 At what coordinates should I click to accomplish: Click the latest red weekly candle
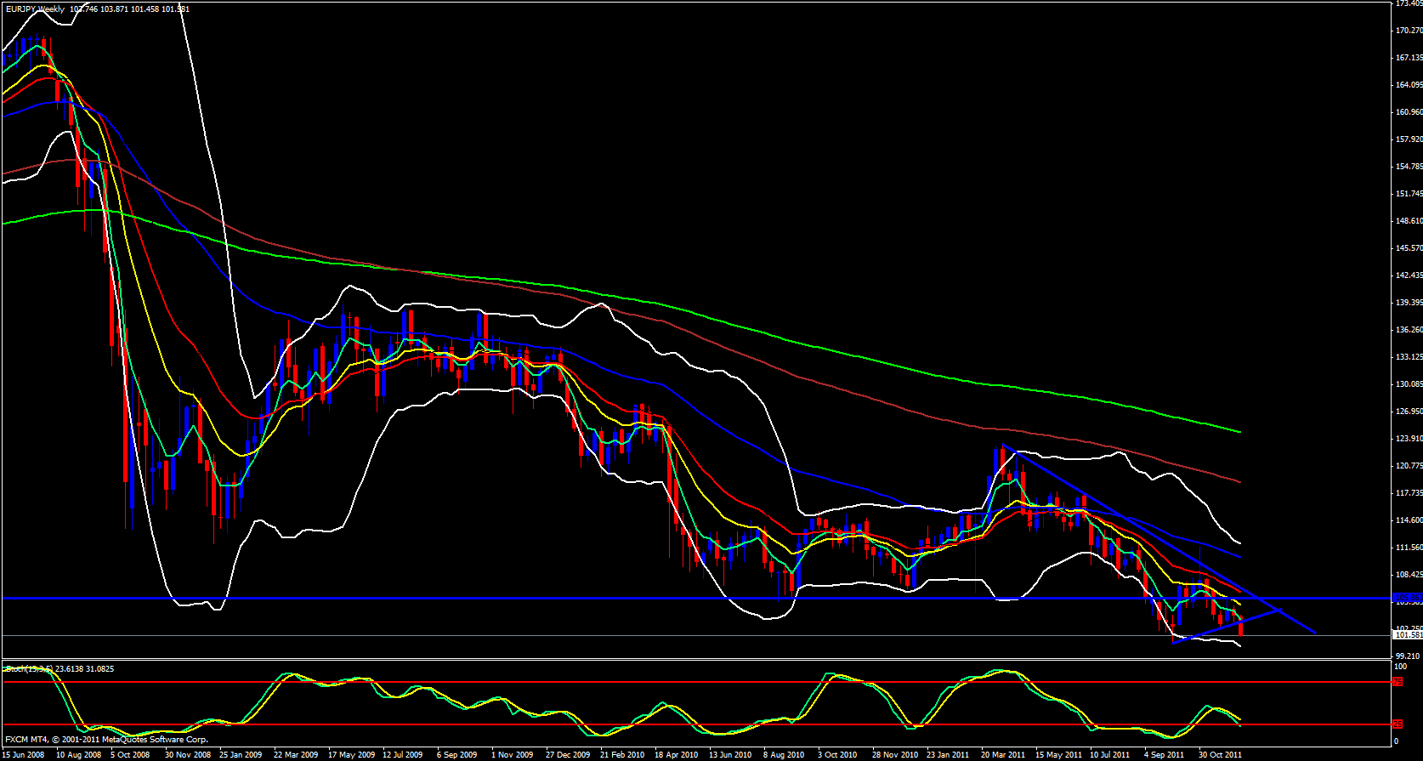[1241, 629]
